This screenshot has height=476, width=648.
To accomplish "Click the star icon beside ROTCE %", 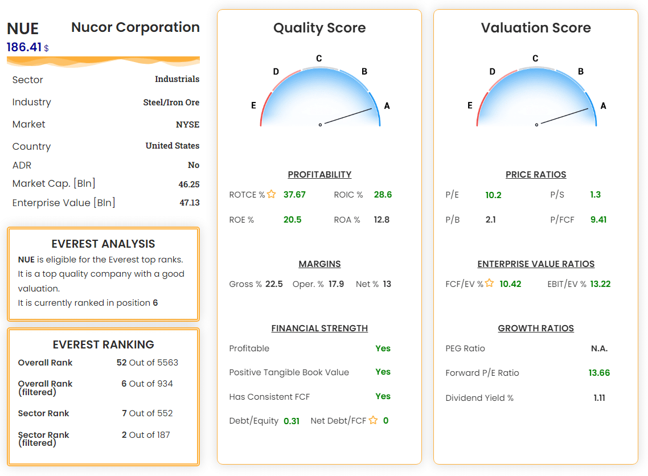I will [x=271, y=194].
